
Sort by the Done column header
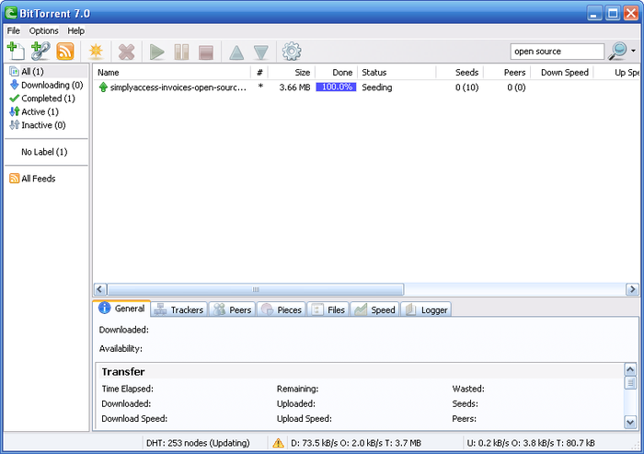pos(337,73)
